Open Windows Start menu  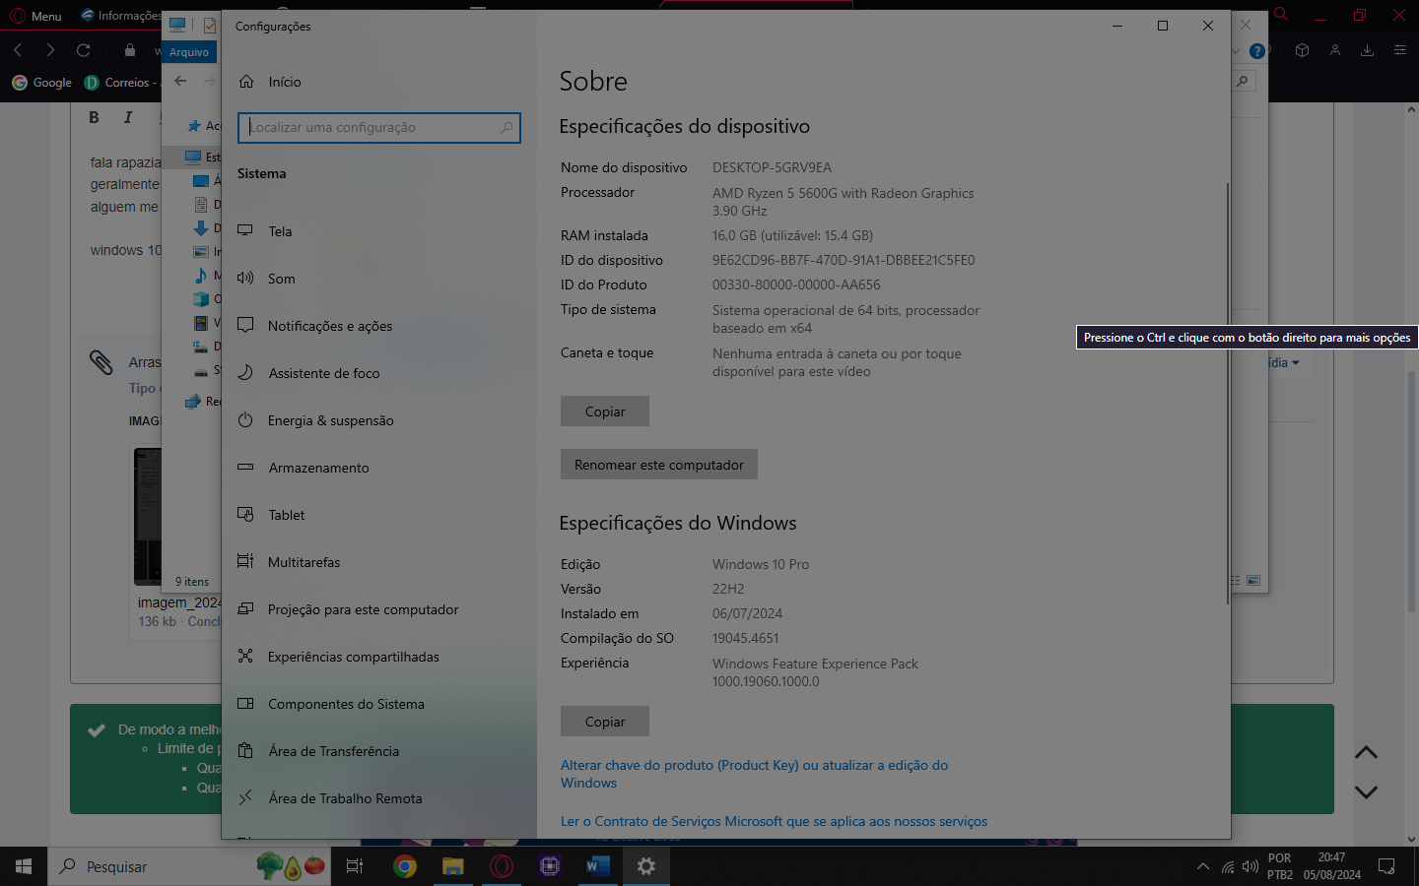click(x=24, y=866)
